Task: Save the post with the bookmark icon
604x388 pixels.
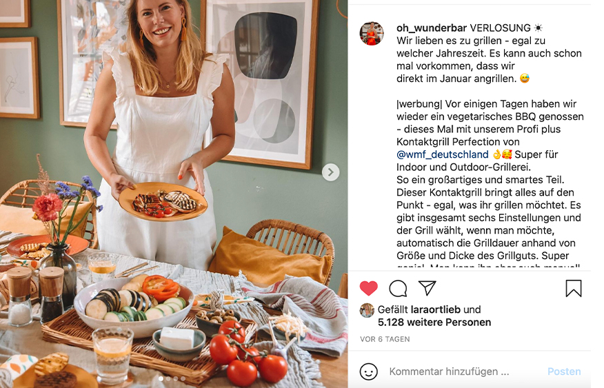Action: (x=574, y=288)
